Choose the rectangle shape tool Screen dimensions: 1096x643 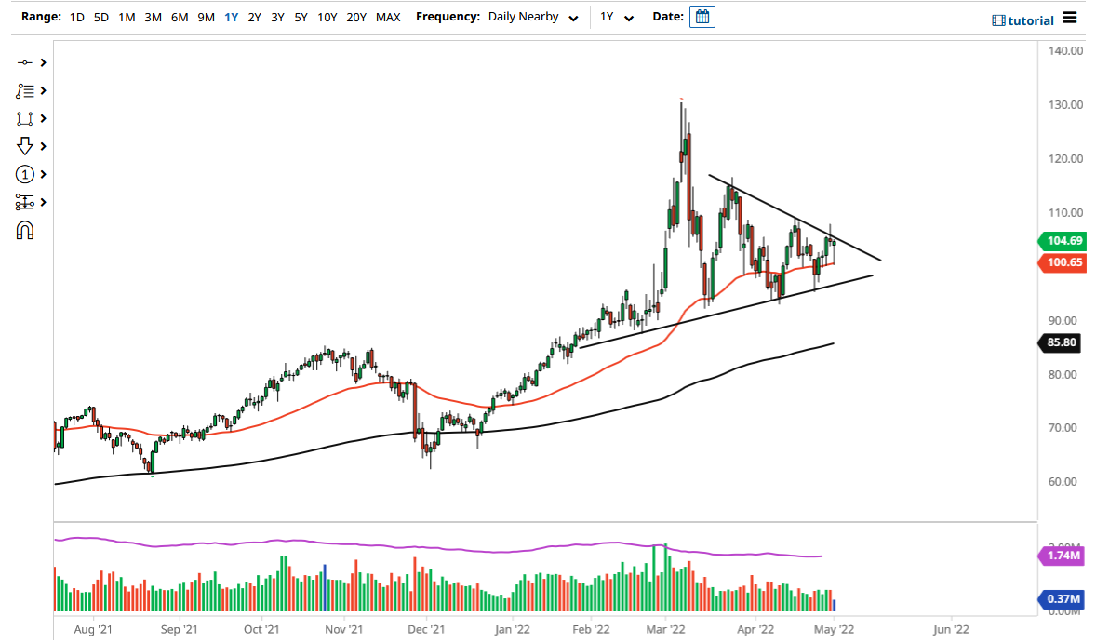coord(25,118)
